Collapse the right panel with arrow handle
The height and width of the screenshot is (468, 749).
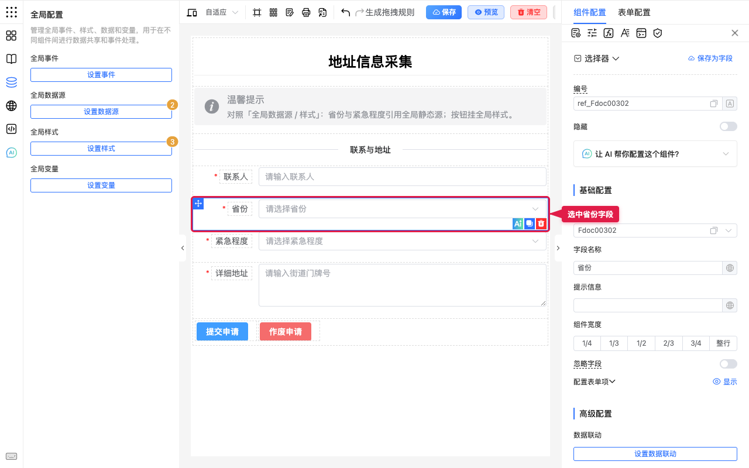(558, 248)
